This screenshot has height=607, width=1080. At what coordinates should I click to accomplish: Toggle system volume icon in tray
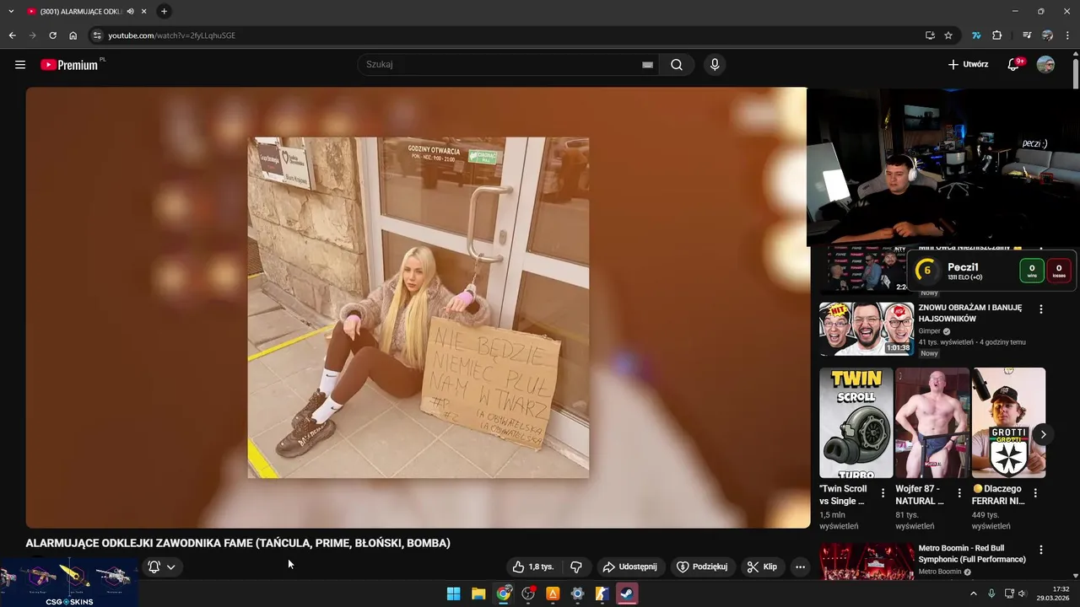tap(1022, 594)
